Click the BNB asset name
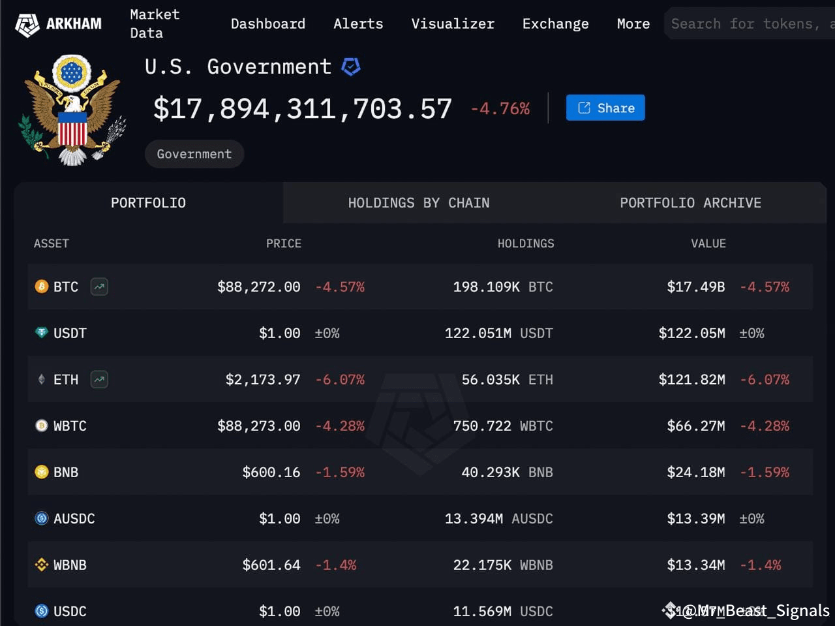This screenshot has width=835, height=626. 66,472
